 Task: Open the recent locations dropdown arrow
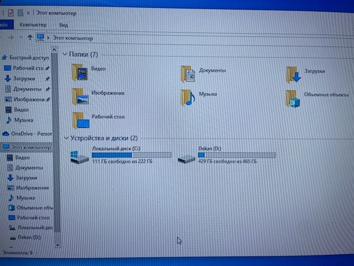[21, 37]
